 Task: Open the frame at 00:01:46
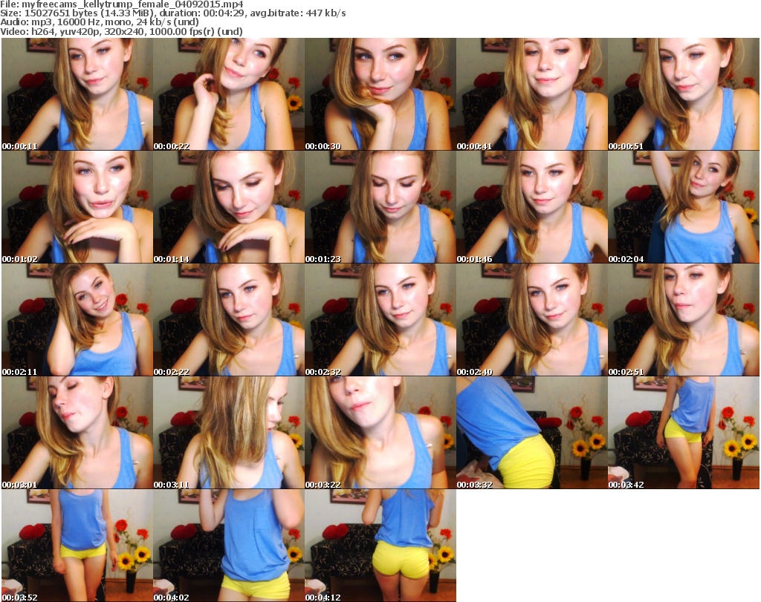click(532, 207)
